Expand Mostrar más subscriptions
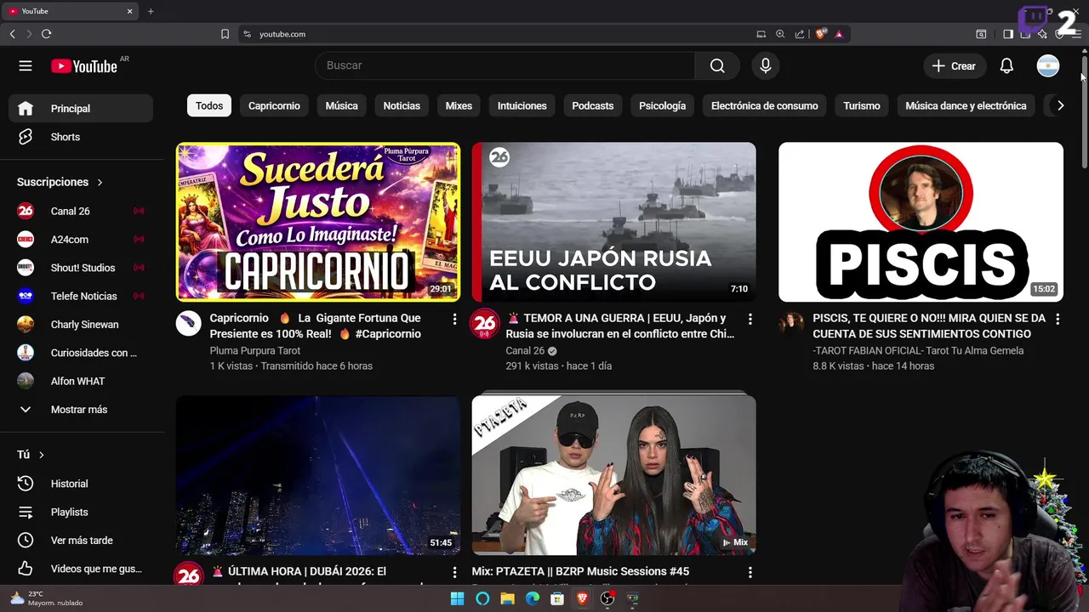 click(x=81, y=410)
